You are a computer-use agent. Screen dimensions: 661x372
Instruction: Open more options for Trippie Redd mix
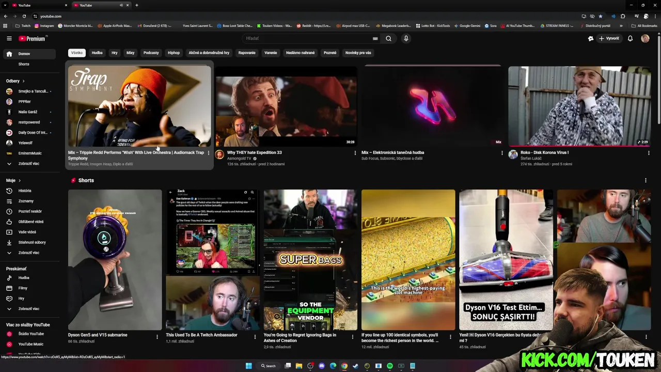(208, 153)
